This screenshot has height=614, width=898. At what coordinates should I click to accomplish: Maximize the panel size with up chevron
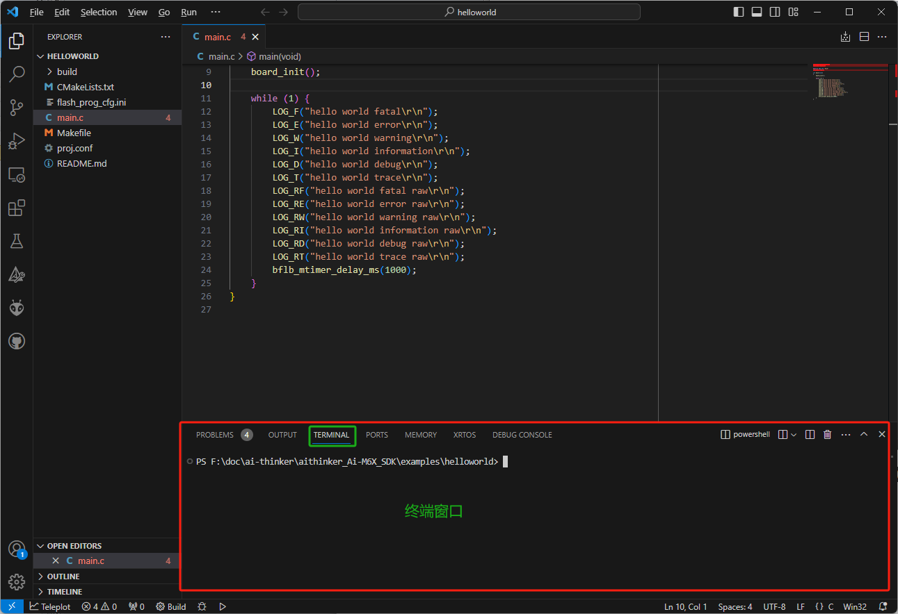864,434
